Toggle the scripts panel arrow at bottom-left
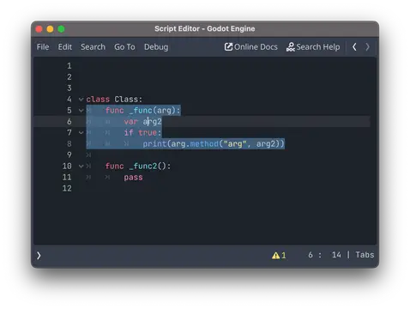The height and width of the screenshot is (309, 410). click(39, 255)
